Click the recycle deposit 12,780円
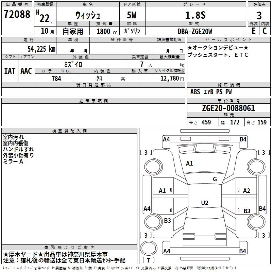The image size is (272, 272). [x=172, y=79]
